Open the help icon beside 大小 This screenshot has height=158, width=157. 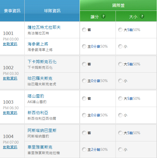[x=142, y=16]
